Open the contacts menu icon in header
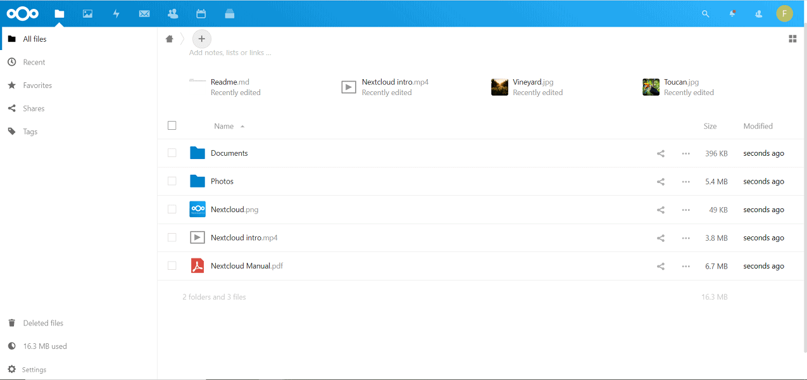The width and height of the screenshot is (807, 380). click(759, 13)
